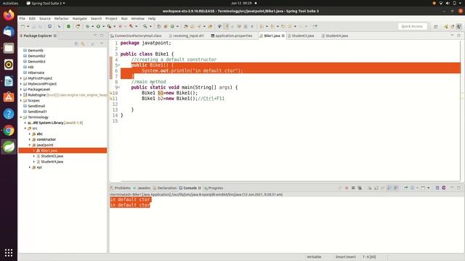465x261 pixels.
Task: Toggle Link with Editor in Package Explorer
Action: click(83, 43)
